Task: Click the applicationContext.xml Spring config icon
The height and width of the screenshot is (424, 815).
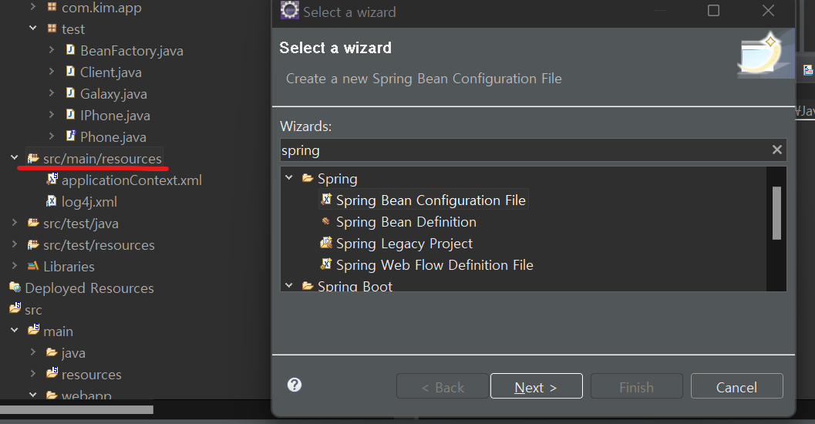Action: click(52, 180)
